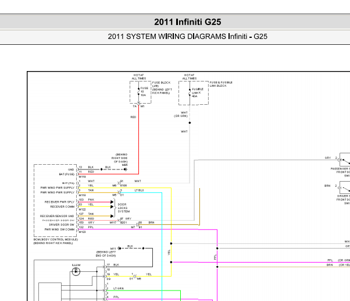The width and height of the screenshot is (350, 301).
Task: Click the "(BEHIND RIGHT KICK PANEL)" caption under the BCM
Action: [x=53, y=243]
